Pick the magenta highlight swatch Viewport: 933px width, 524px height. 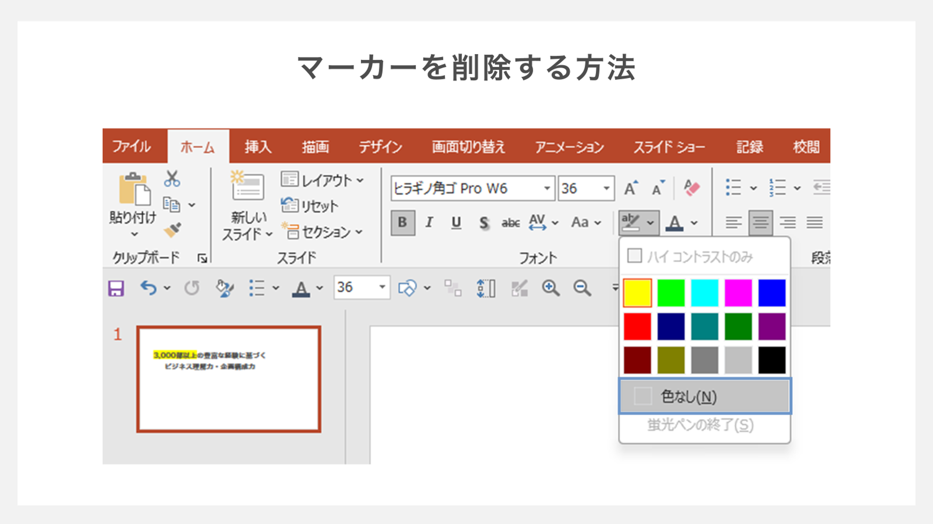(738, 293)
